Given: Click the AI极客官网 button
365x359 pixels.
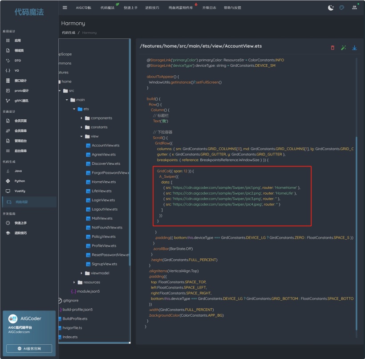Looking at the screenshot, I should pyautogui.click(x=29, y=349).
